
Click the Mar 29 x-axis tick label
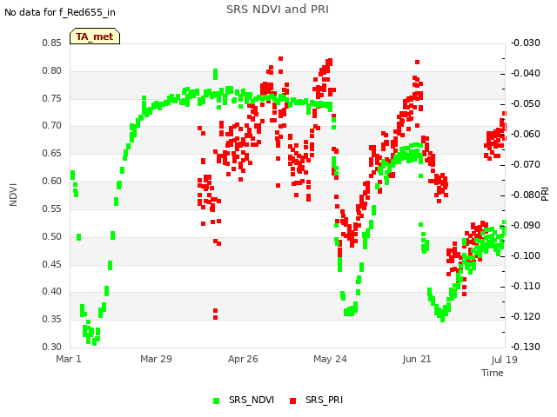coord(156,359)
